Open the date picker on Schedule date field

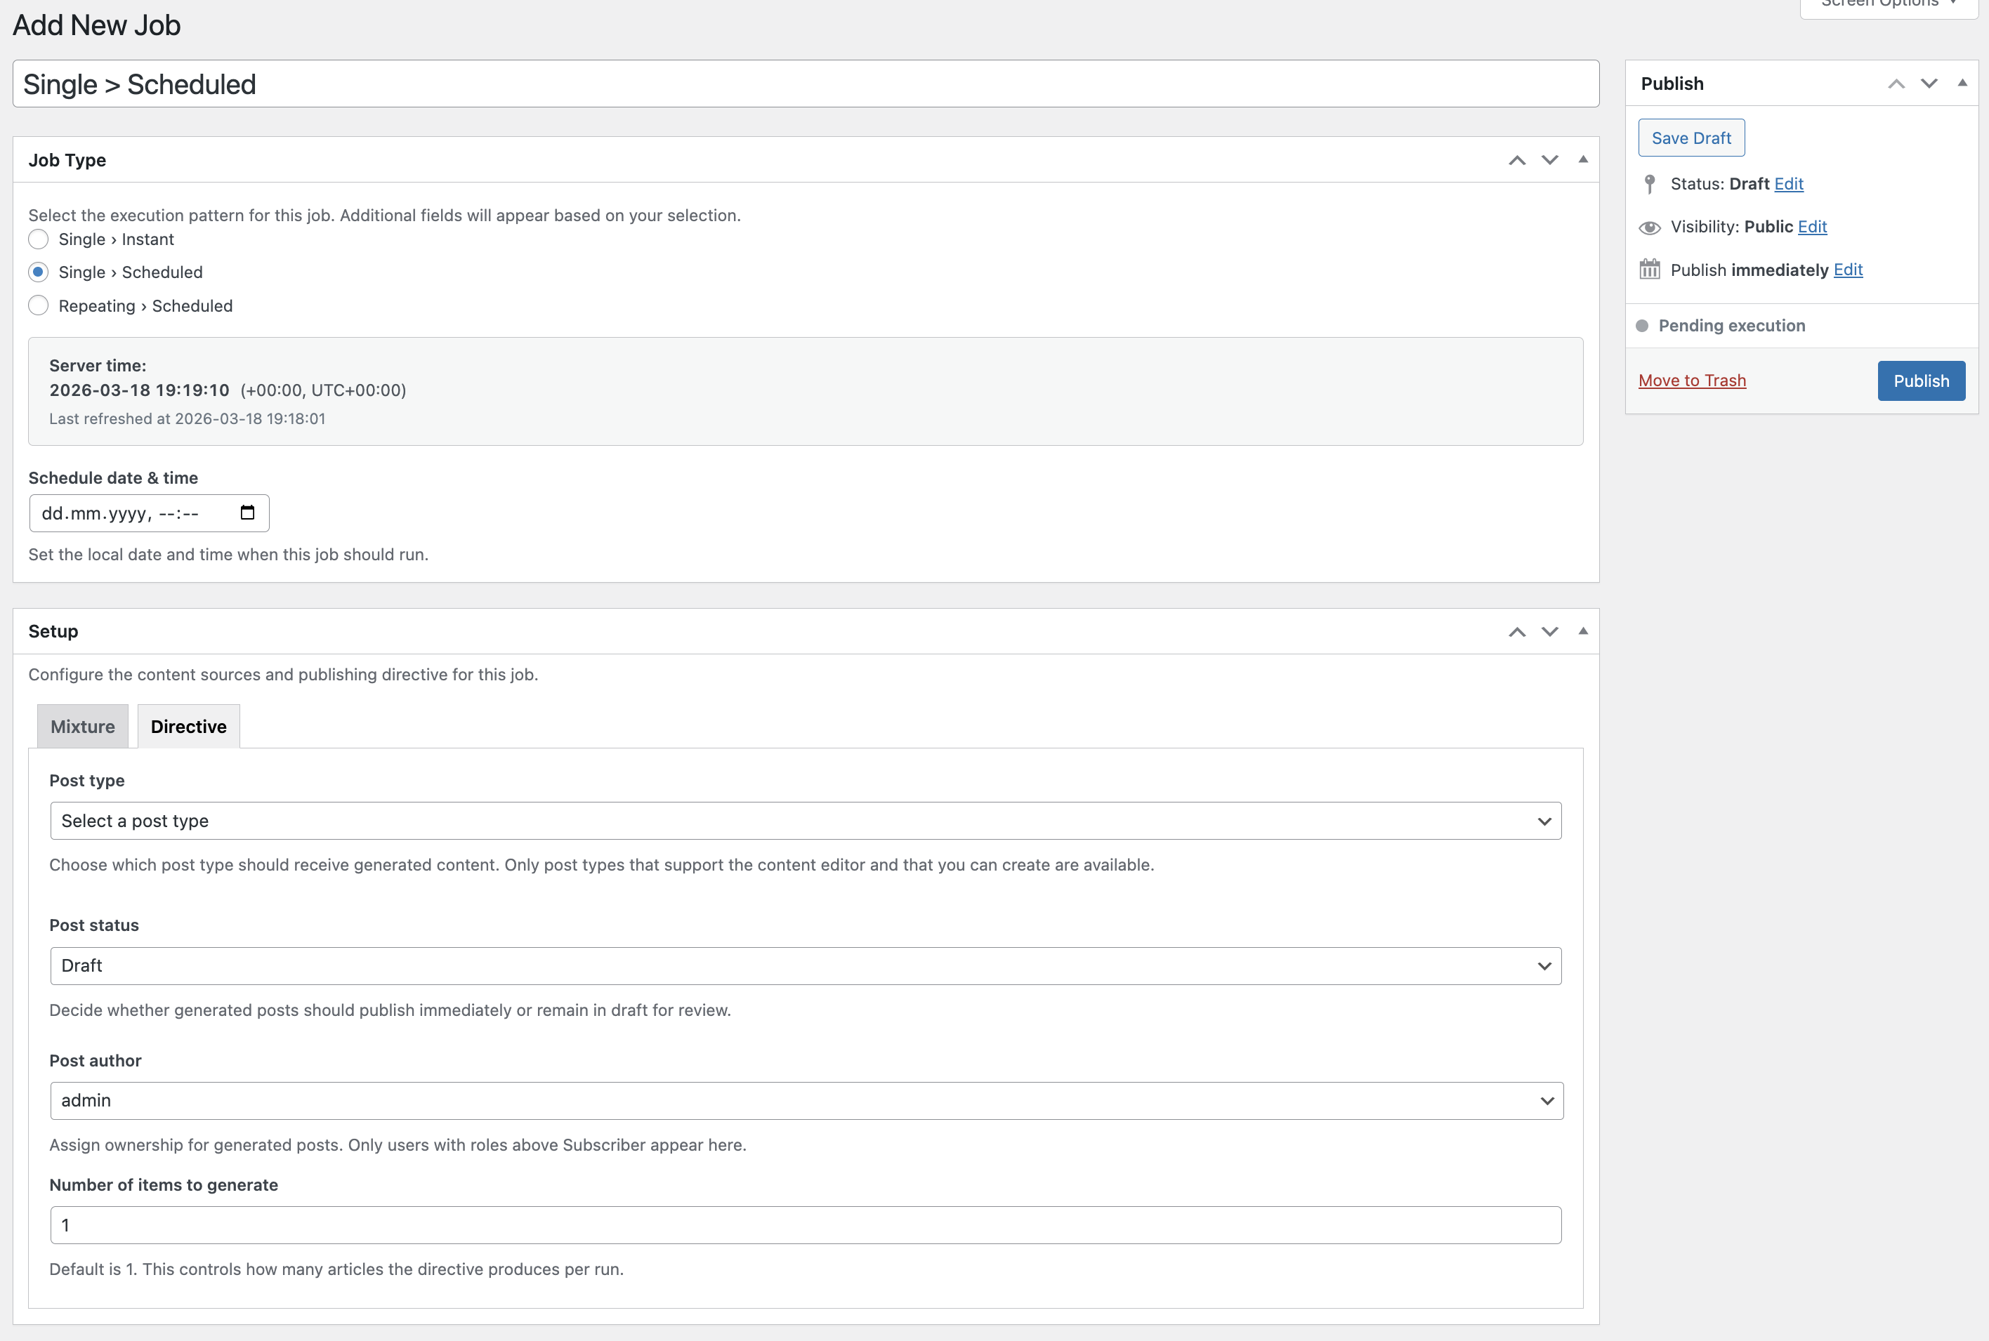[x=247, y=513]
